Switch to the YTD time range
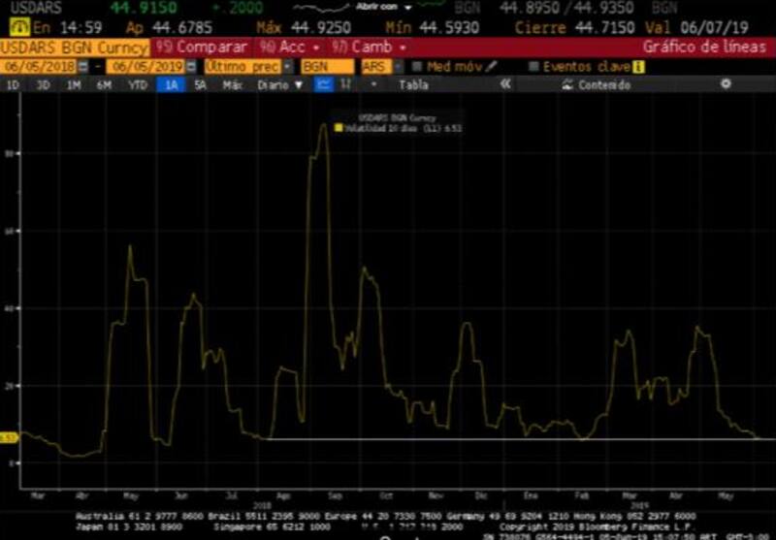The width and height of the screenshot is (776, 540). point(137,85)
